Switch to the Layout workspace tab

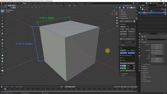24,3
